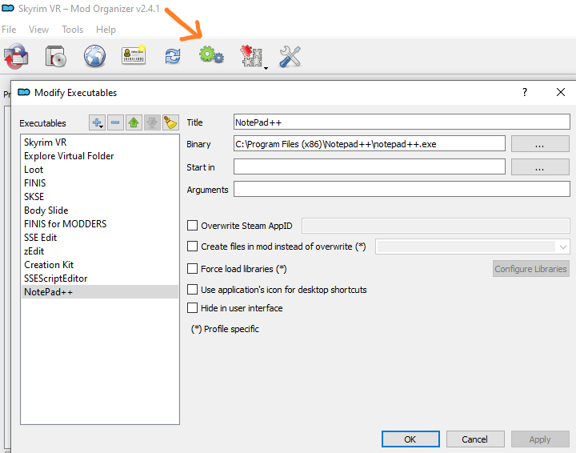Browse for Binary path with ellipsis button

(x=540, y=143)
